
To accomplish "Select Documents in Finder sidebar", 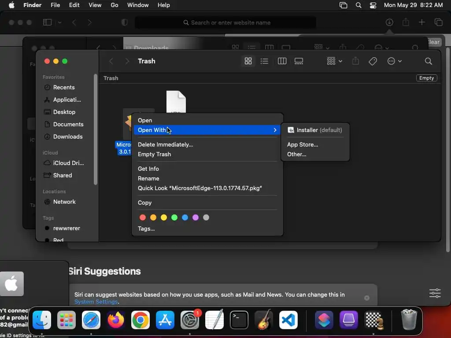I will coord(63,125).
